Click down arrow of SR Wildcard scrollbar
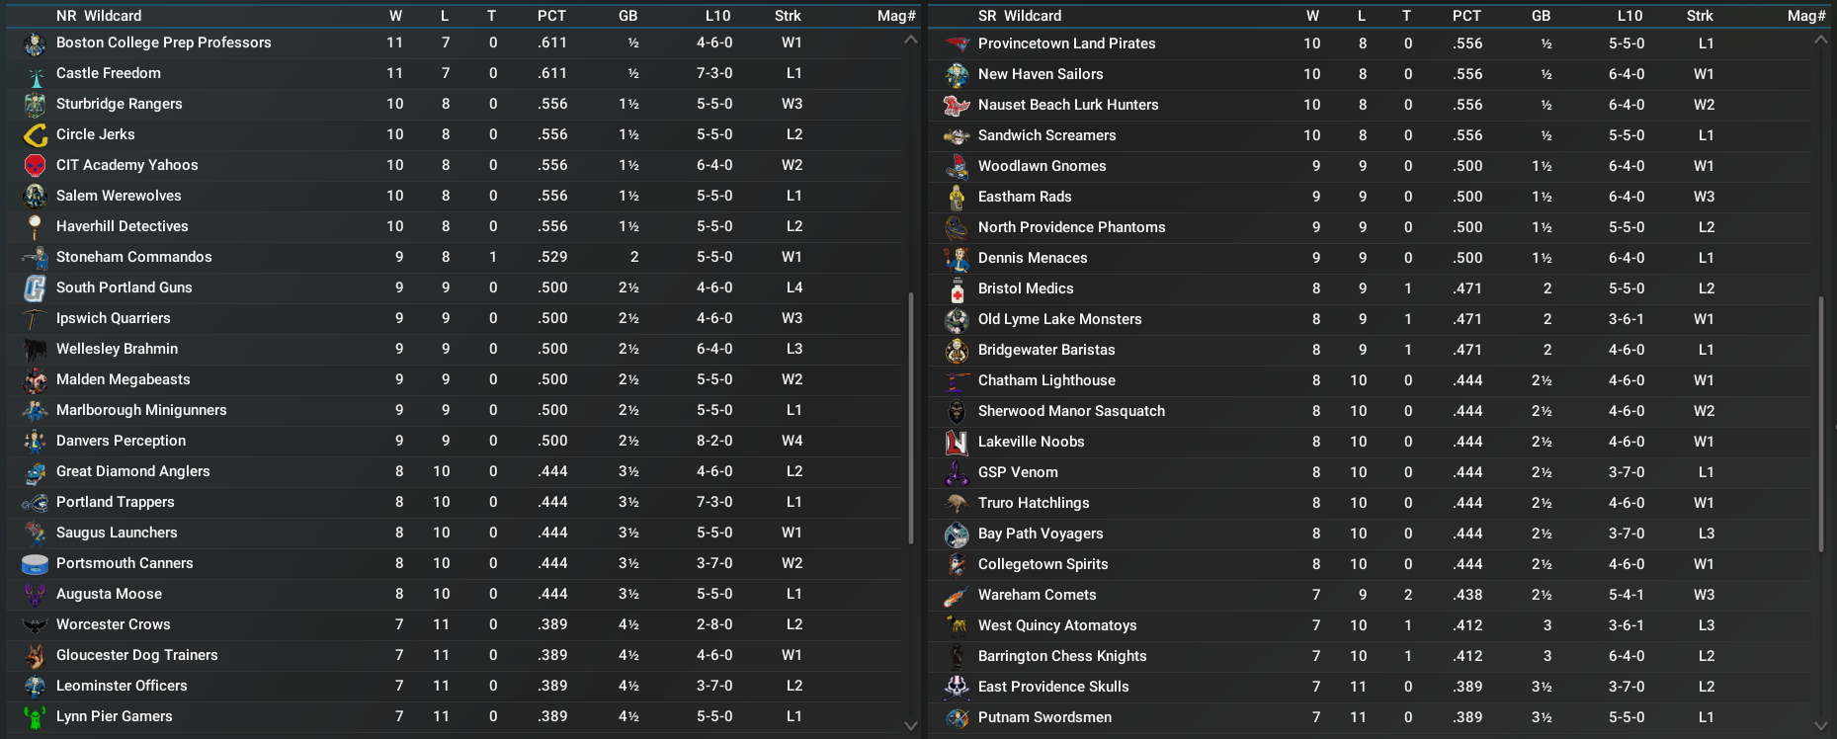The image size is (1837, 739). coord(1821,725)
